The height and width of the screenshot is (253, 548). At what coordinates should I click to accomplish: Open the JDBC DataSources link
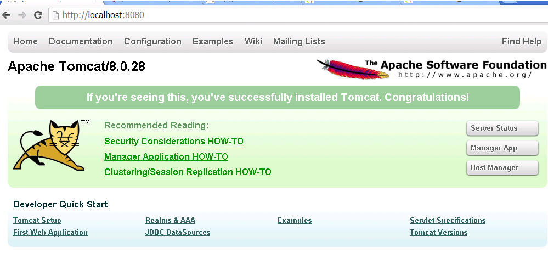pos(178,232)
